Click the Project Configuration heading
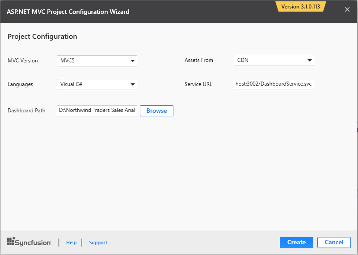Screen dimensions: 358x255 [x=42, y=37]
